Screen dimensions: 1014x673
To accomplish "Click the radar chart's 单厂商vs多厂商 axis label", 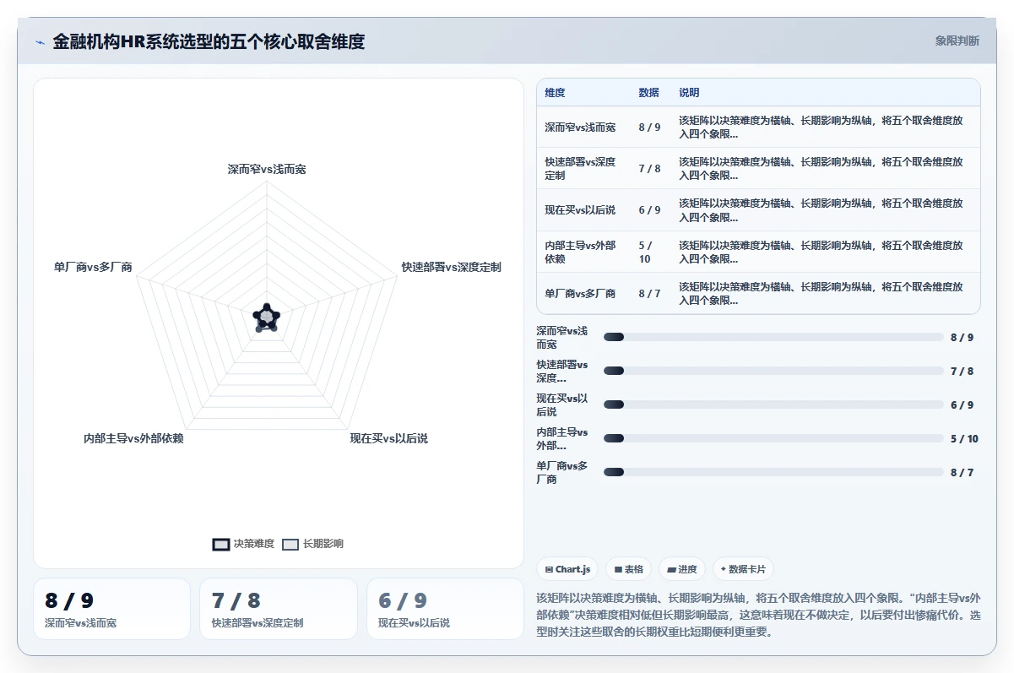I will (93, 267).
